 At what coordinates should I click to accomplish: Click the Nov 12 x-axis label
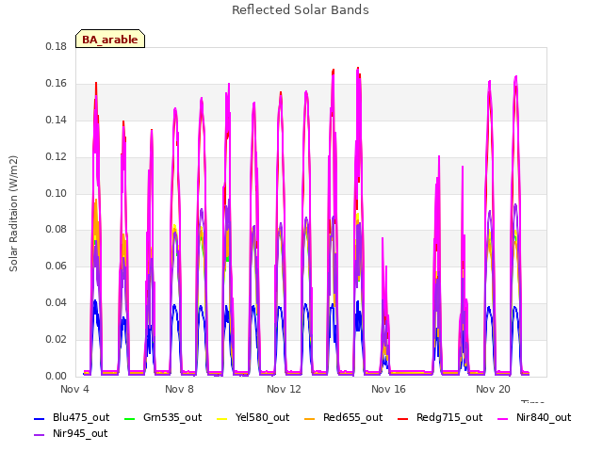pos(284,389)
